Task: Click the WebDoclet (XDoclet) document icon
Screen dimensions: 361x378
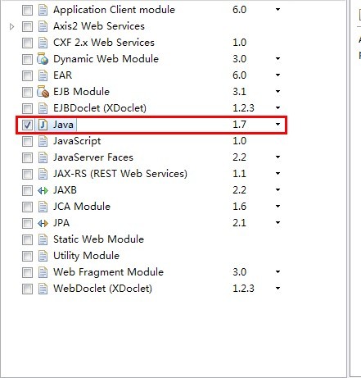Action: (x=43, y=289)
